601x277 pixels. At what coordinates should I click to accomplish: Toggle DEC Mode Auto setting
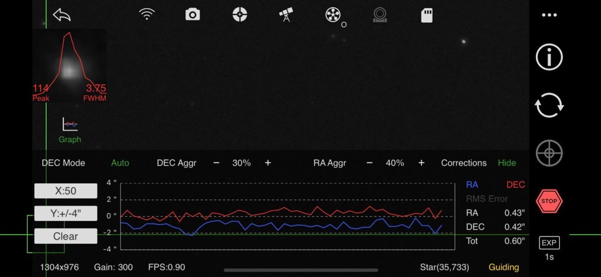(120, 163)
